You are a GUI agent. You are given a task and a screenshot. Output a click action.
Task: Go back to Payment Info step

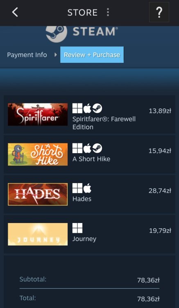click(x=27, y=55)
